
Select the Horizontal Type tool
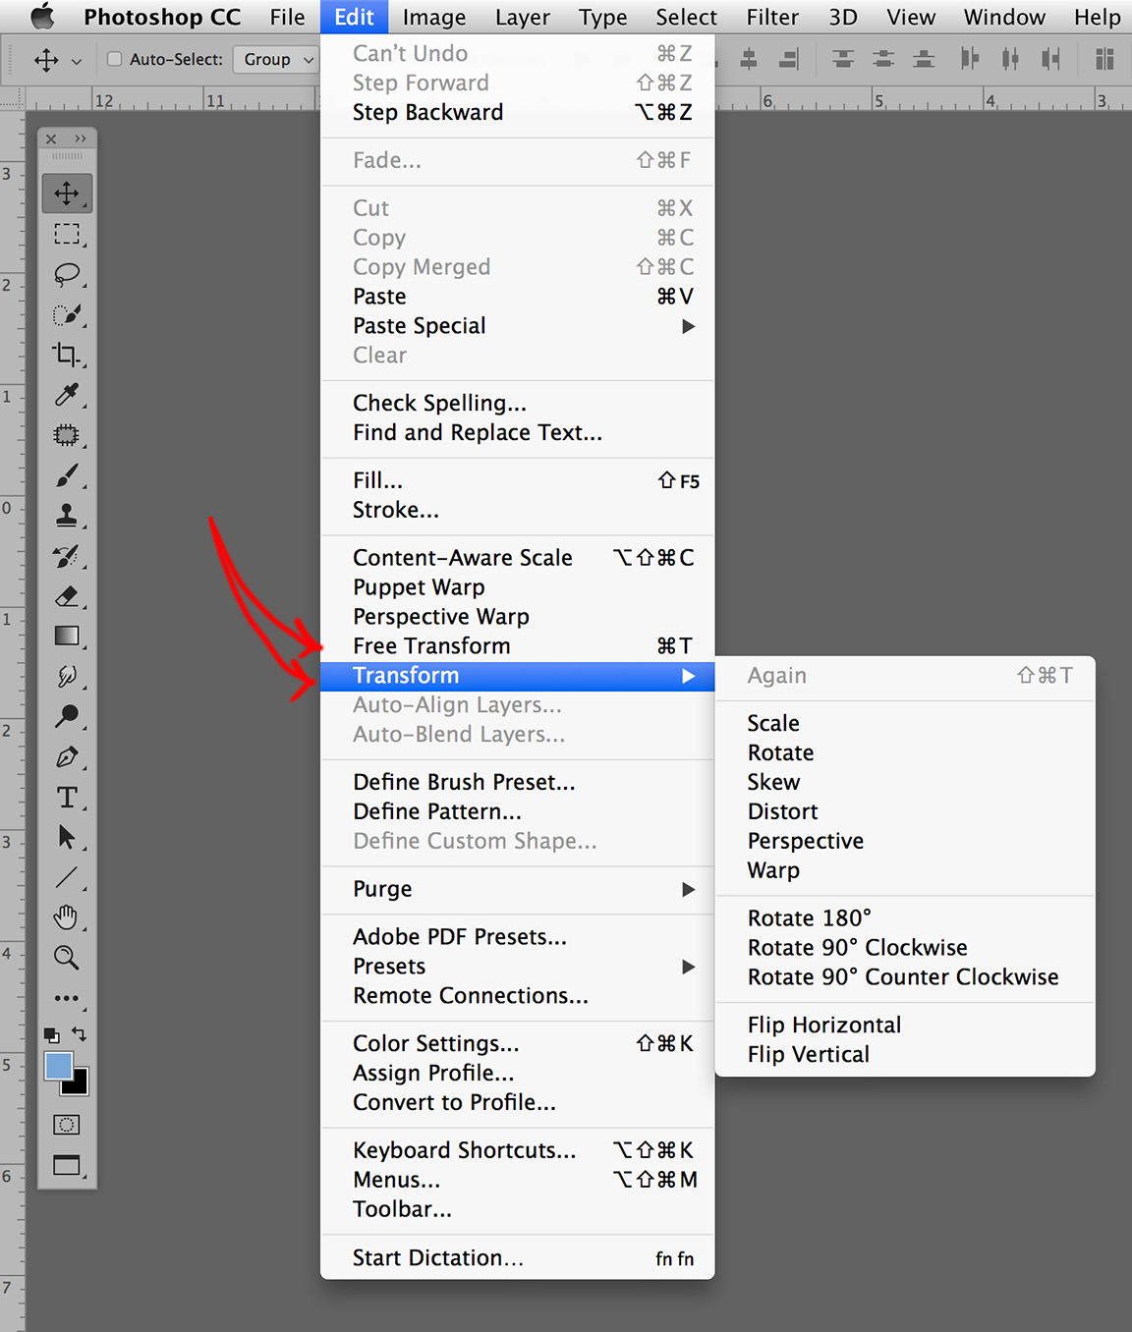67,798
